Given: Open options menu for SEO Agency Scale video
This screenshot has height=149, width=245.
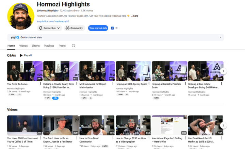Looking at the screenshot, I should 149,84.
